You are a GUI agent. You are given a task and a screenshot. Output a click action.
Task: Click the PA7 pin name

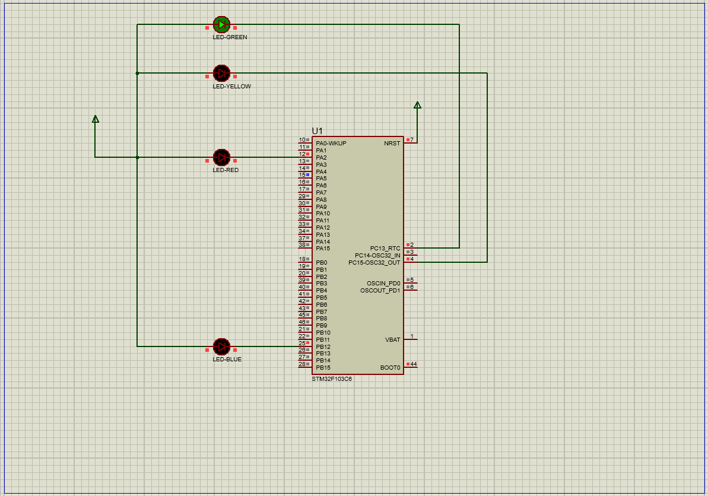(321, 193)
